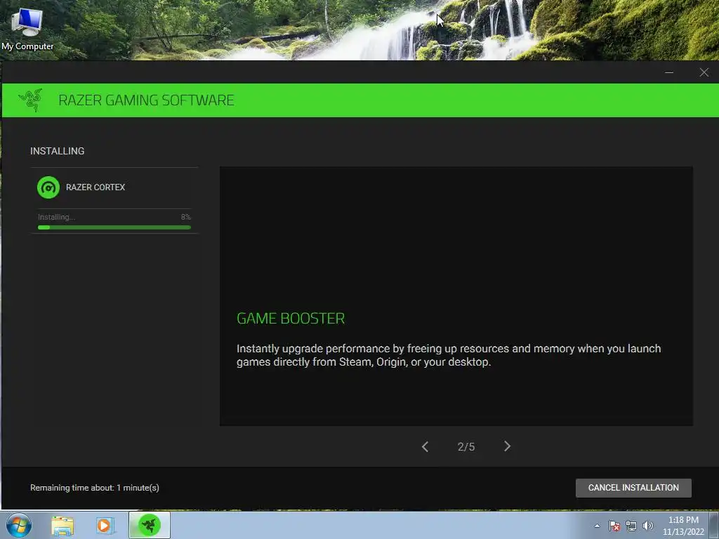Select the My Computer desktop icon
Screen dimensions: 719x539
click(27, 29)
